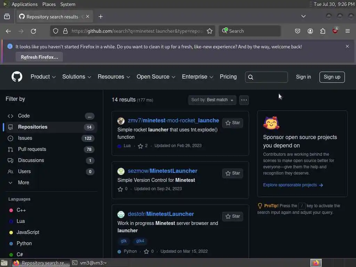Star the destofr/MinetestLauncher repository
This screenshot has width=356, height=267.
click(x=233, y=216)
